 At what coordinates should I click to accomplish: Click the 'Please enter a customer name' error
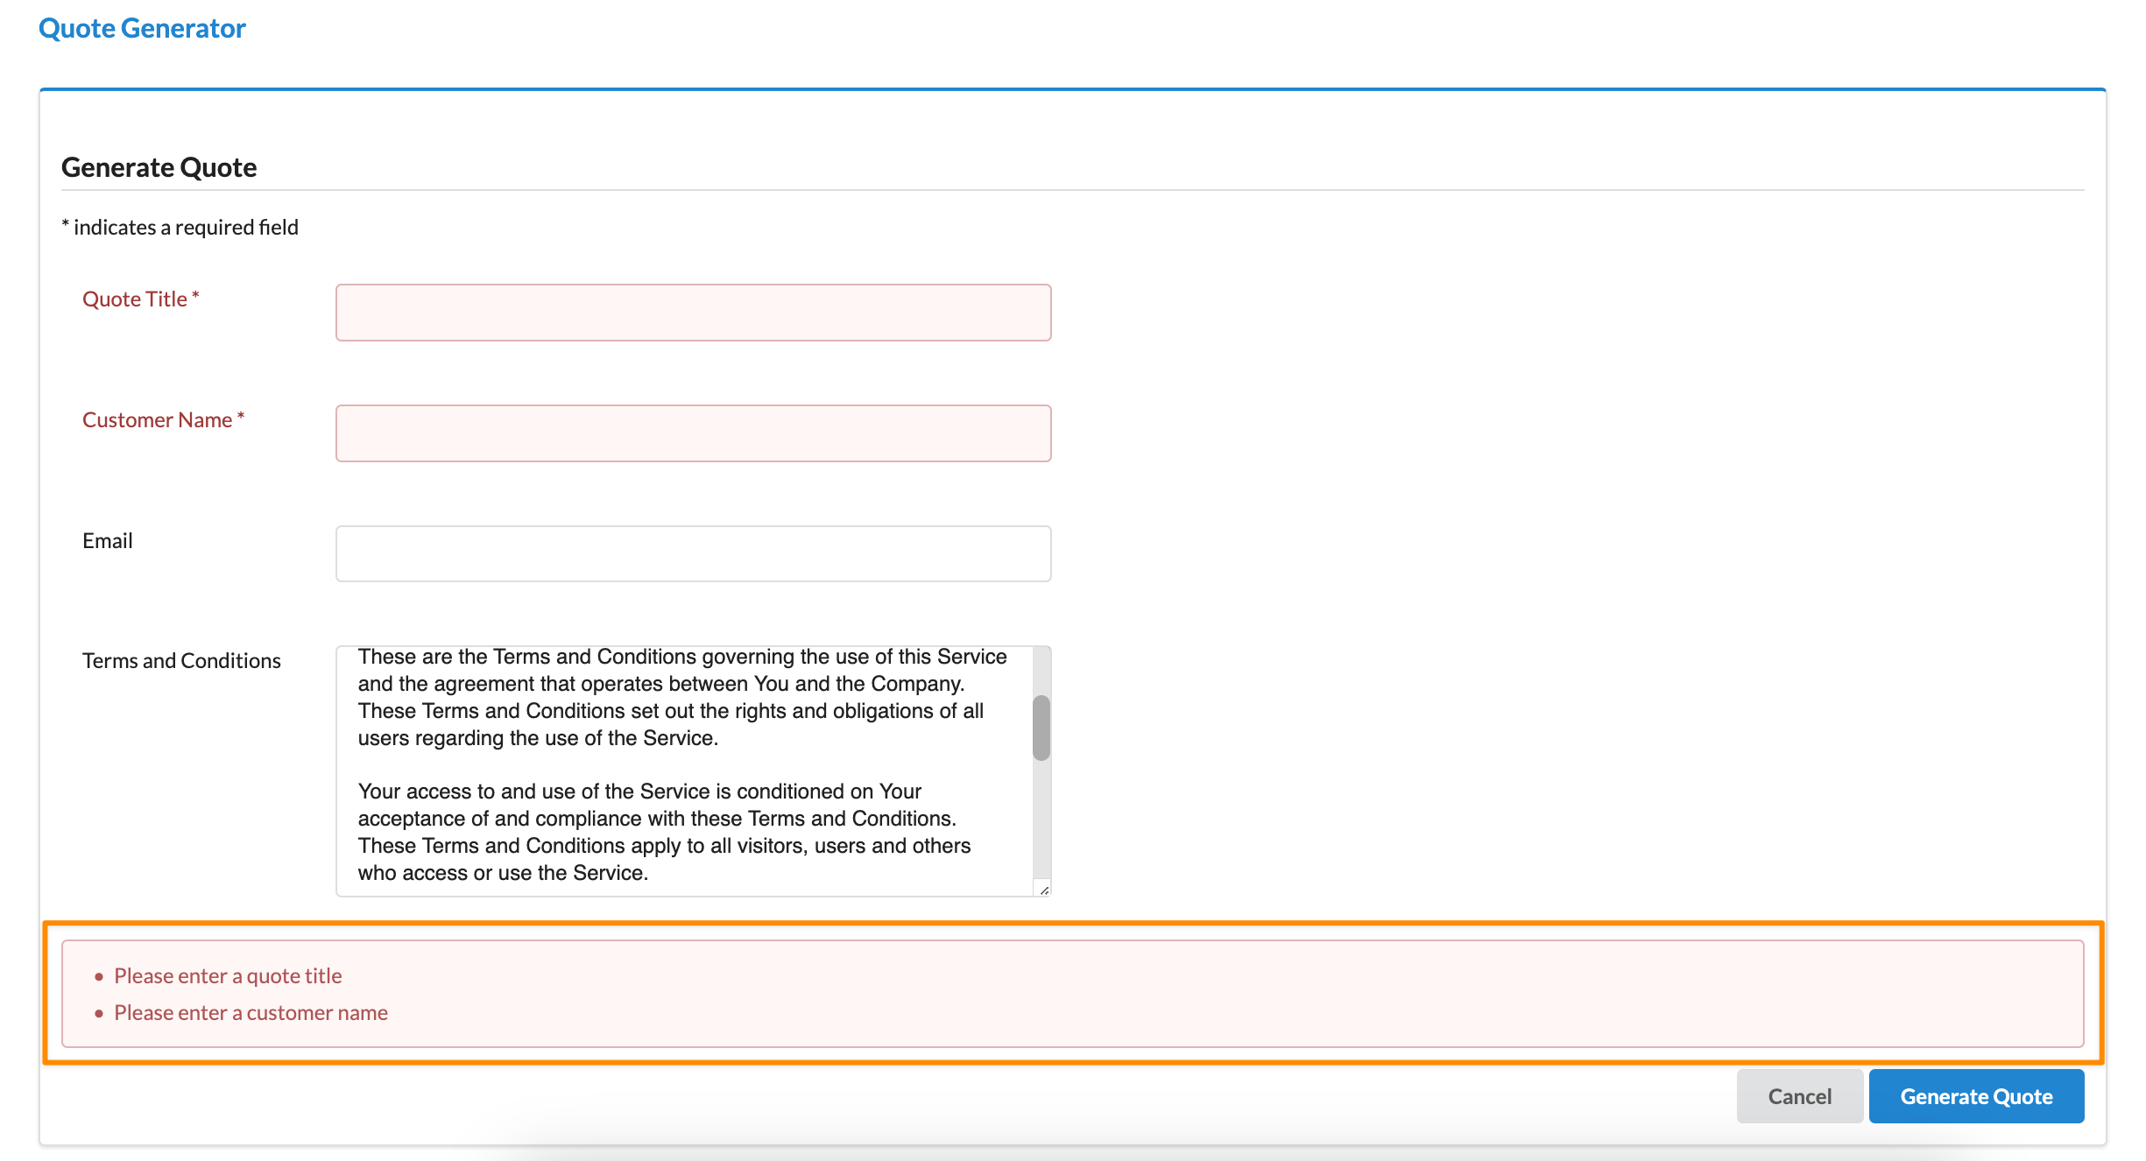[x=251, y=1013]
